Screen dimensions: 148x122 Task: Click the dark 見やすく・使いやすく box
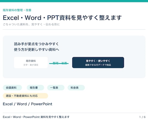pyautogui.click(x=98, y=63)
